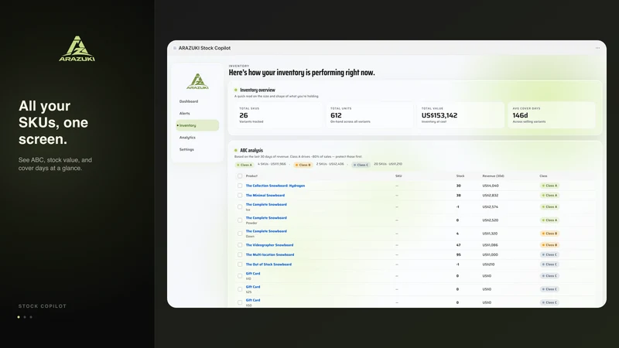Click Class C badge on Multi-location Snowboard row
This screenshot has width=619, height=348.
coord(549,255)
